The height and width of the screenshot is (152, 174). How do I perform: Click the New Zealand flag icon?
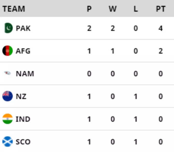7,96
